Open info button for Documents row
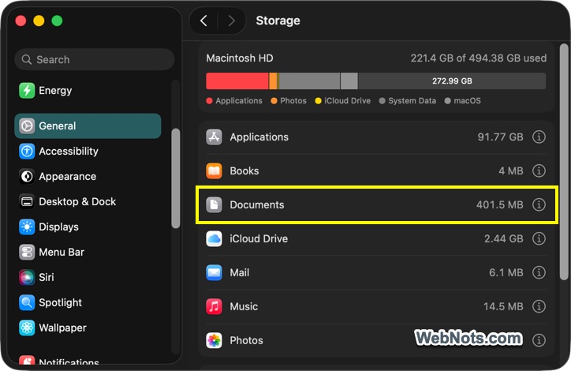Viewport: 571px width, 371px height. (539, 204)
